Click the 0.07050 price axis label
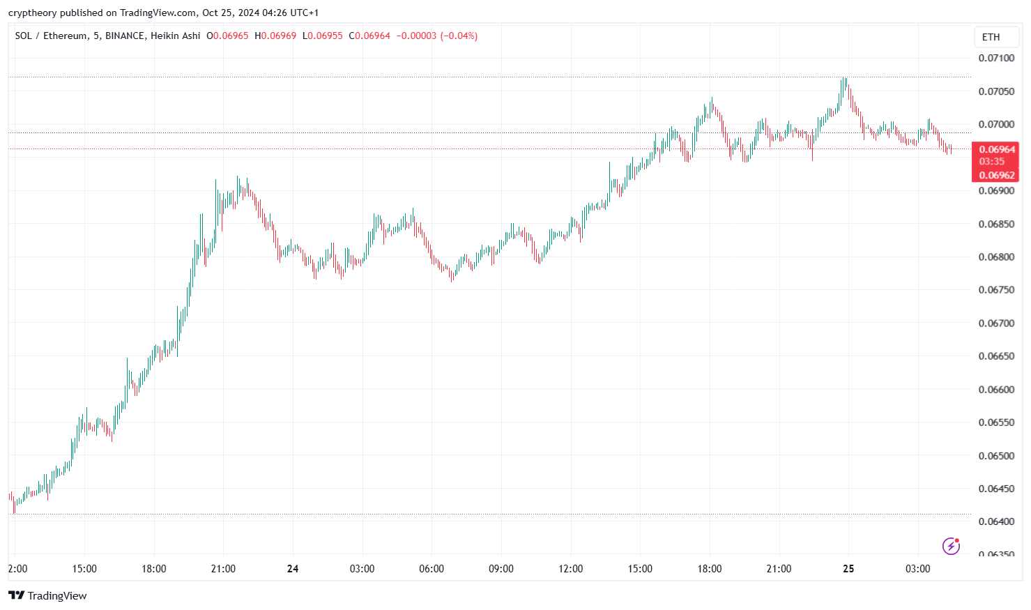Image resolution: width=1031 pixels, height=610 pixels. [996, 91]
